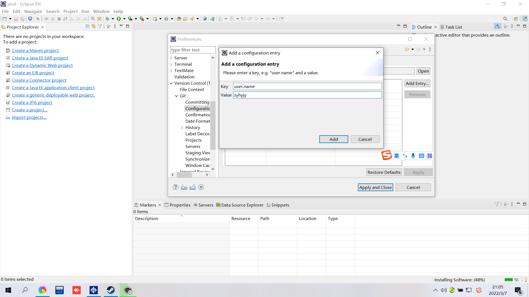Click Create a Maven project link
The height and width of the screenshot is (297, 529).
pos(35,50)
